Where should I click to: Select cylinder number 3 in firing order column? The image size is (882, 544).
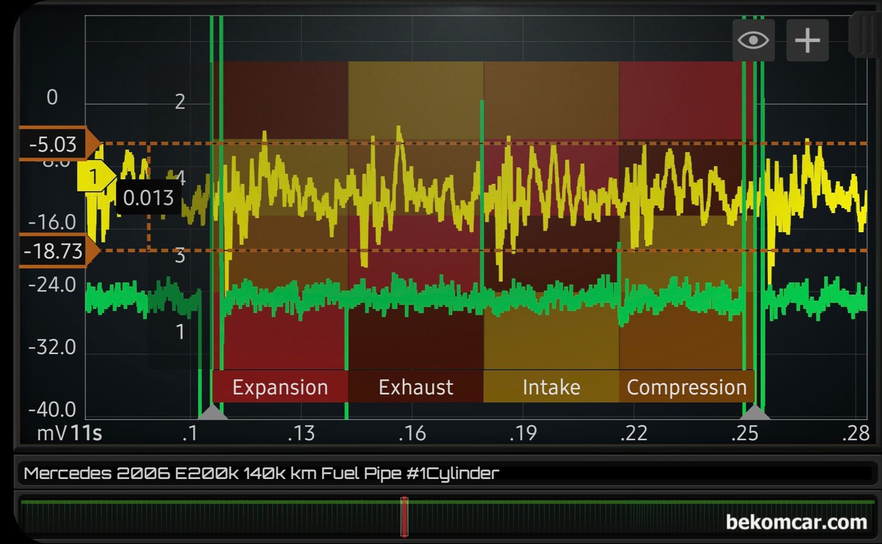point(180,256)
